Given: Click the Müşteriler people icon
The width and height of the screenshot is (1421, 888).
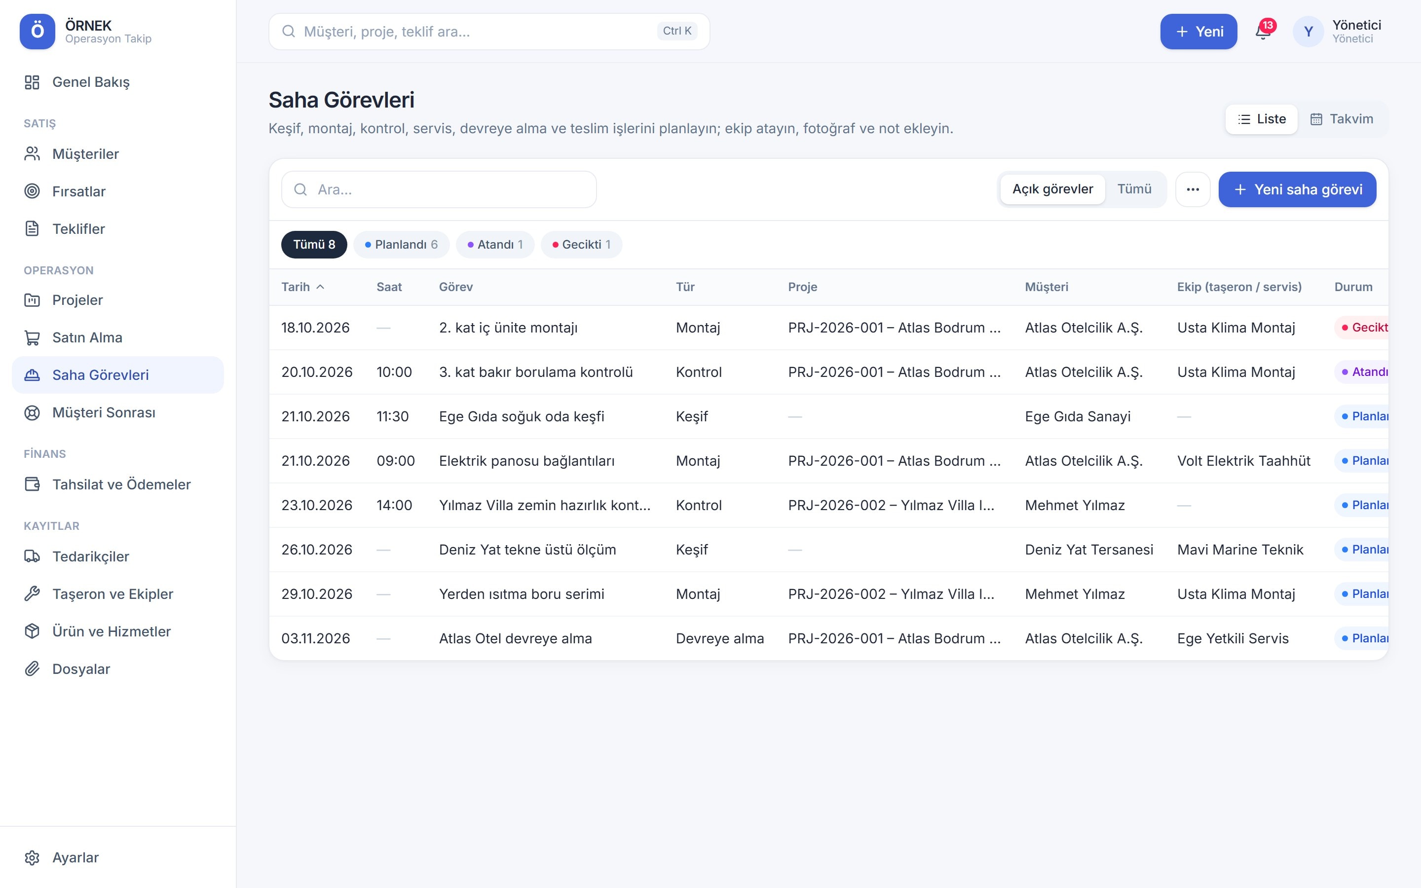Looking at the screenshot, I should [x=32, y=154].
